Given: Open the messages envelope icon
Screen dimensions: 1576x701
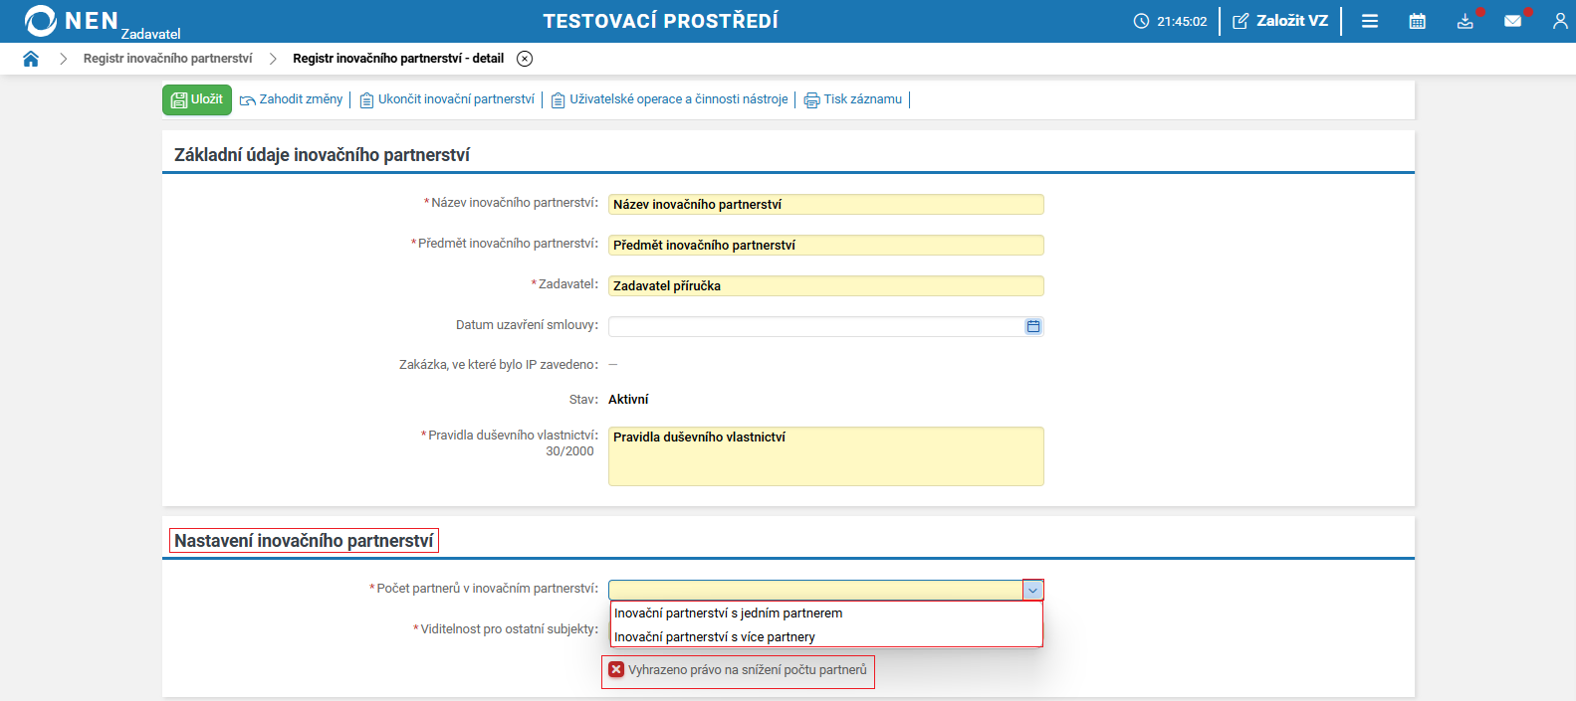Looking at the screenshot, I should [1512, 21].
